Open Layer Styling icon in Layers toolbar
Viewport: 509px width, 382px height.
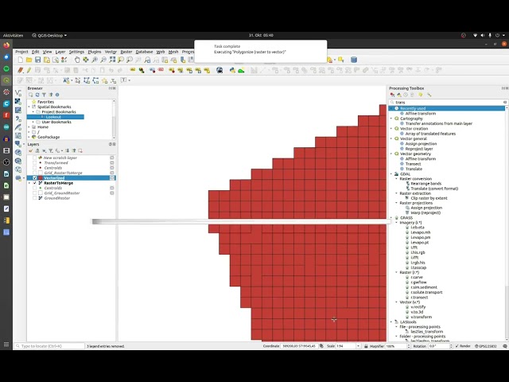[30, 150]
